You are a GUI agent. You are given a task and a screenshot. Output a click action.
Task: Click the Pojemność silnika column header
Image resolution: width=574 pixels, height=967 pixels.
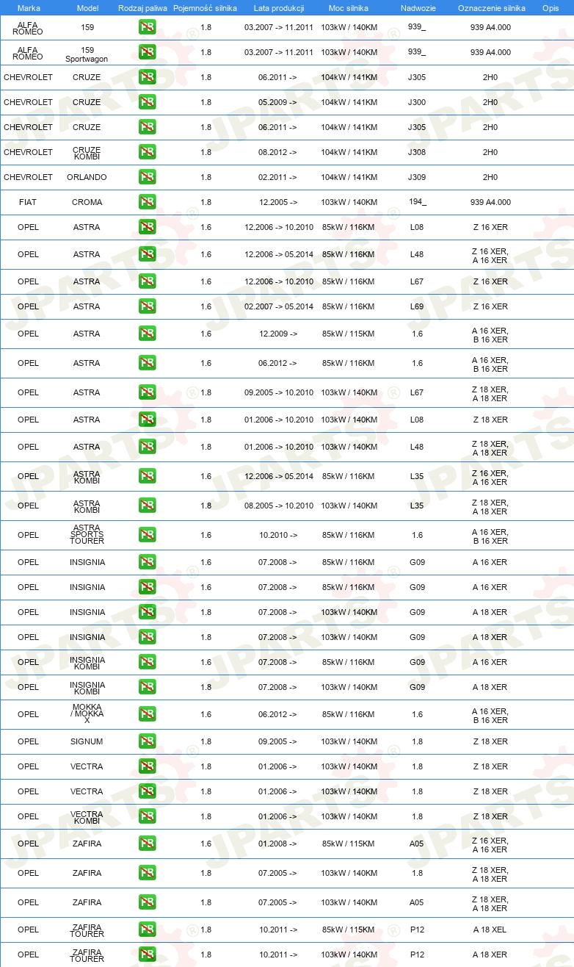pyautogui.click(x=206, y=8)
